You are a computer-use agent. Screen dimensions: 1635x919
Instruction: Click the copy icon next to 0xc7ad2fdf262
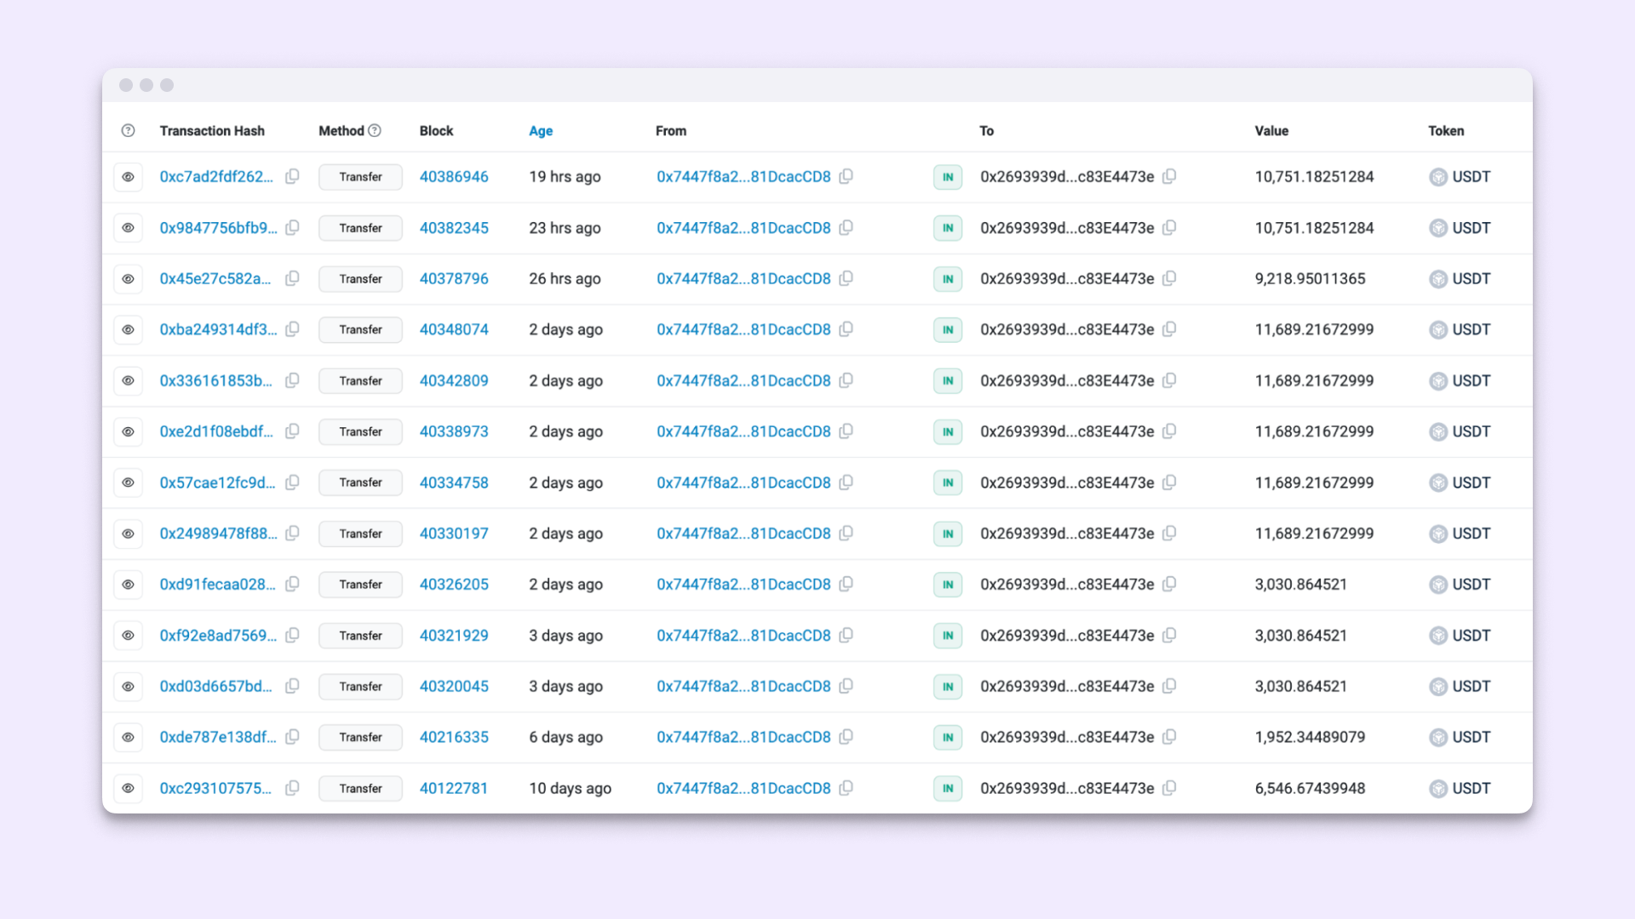pyautogui.click(x=293, y=176)
